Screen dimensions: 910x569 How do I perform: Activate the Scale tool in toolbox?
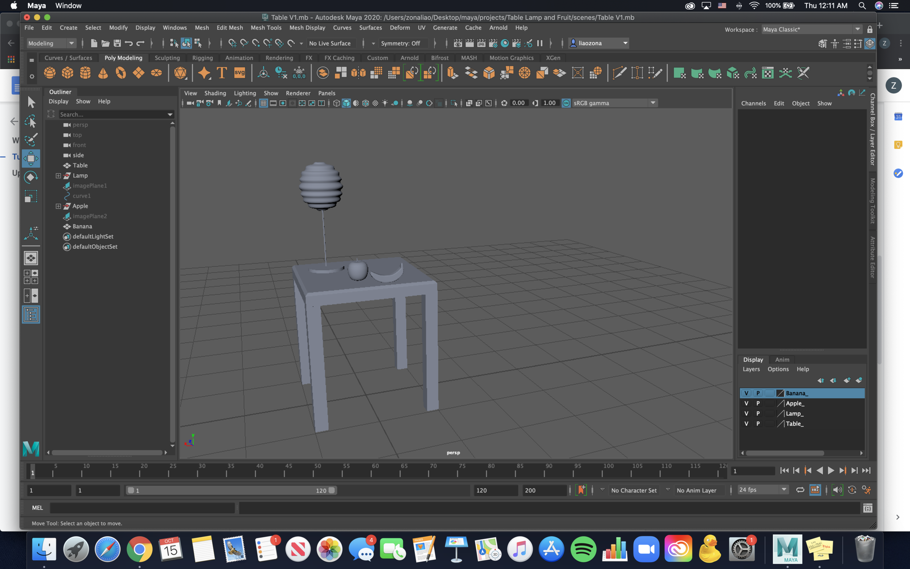[x=31, y=196]
